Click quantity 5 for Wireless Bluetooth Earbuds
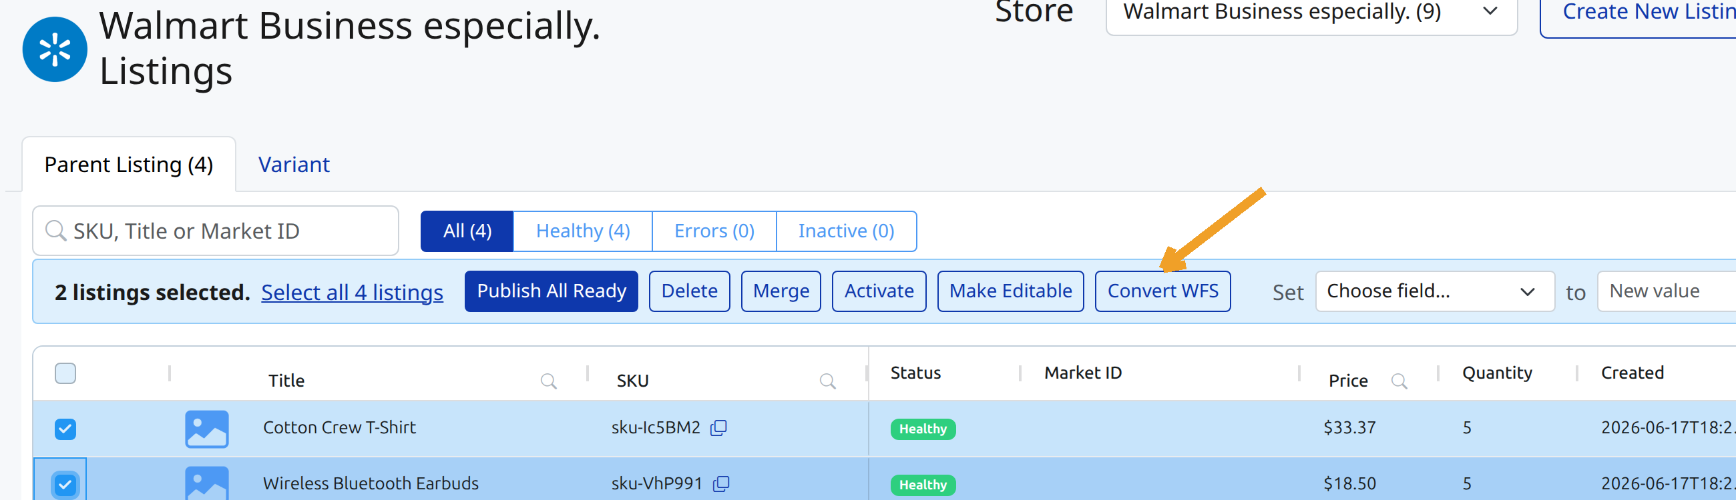Image resolution: width=1736 pixels, height=500 pixels. [x=1466, y=483]
